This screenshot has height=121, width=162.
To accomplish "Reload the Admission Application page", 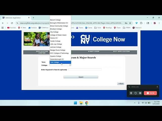I will [x=12, y=23].
